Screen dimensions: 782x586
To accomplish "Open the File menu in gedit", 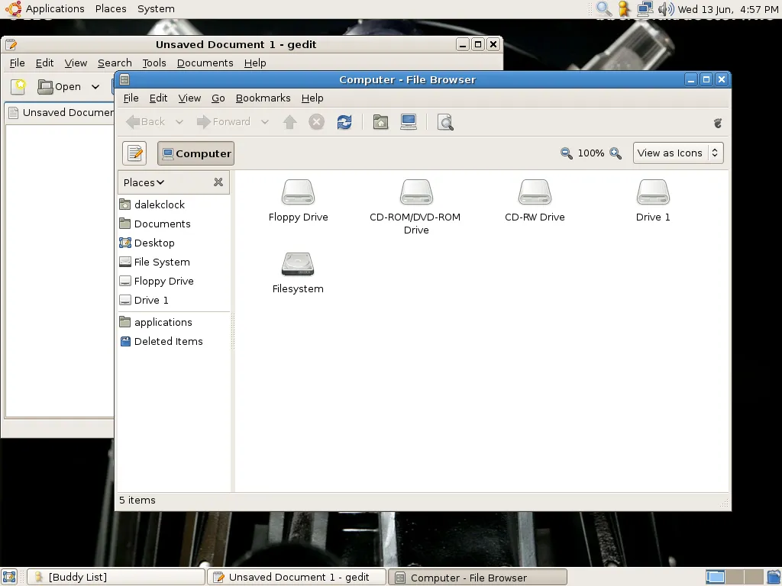I will (17, 63).
